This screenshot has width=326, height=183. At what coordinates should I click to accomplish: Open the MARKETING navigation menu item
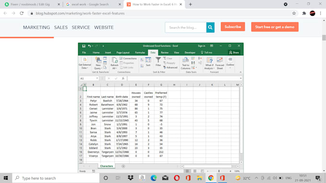click(x=36, y=27)
